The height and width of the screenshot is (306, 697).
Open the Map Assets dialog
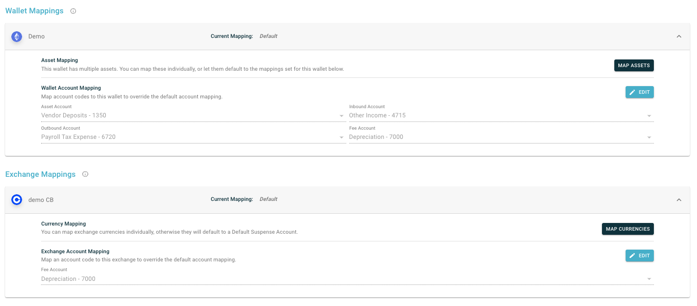(x=634, y=66)
